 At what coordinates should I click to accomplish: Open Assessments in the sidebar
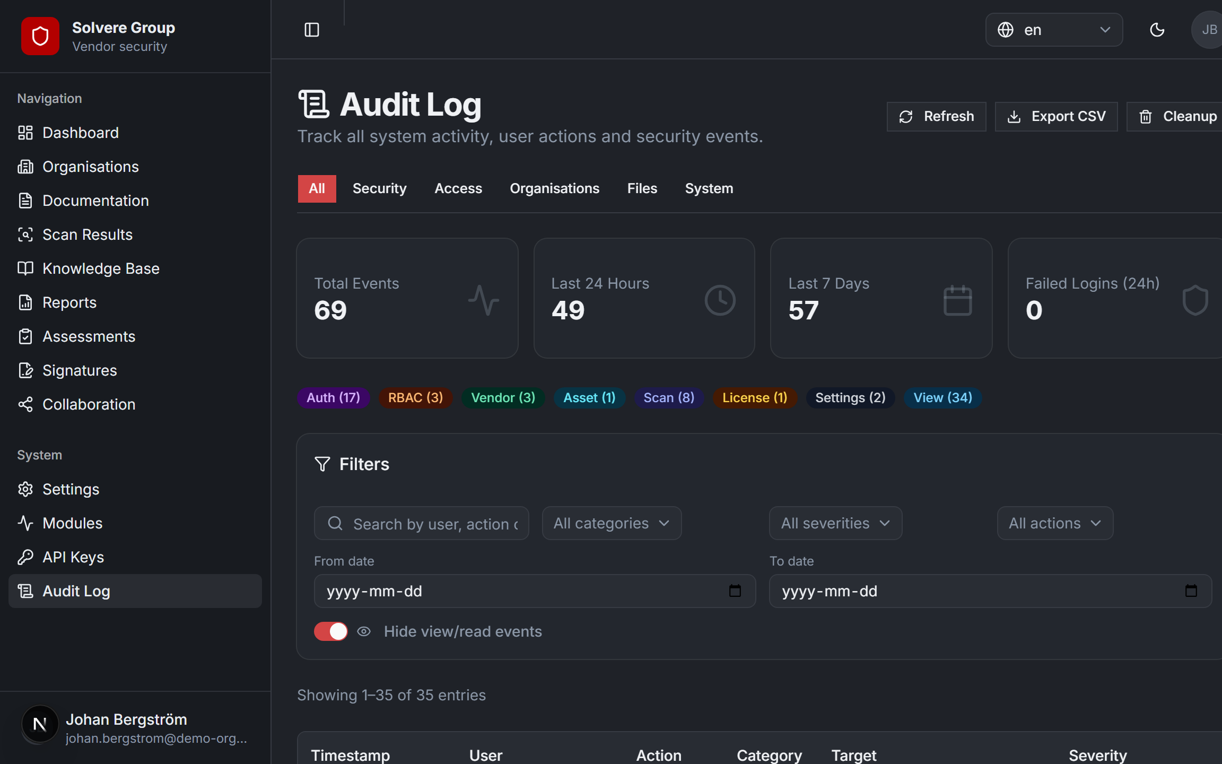click(135, 336)
